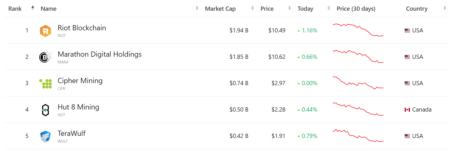The height and width of the screenshot is (151, 452).
Task: Click the USA flag in Riot row
Action: [x=407, y=31]
